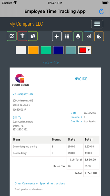Click rate cell in Banner design row
The height and width of the screenshot is (196, 110).
click(x=75, y=153)
